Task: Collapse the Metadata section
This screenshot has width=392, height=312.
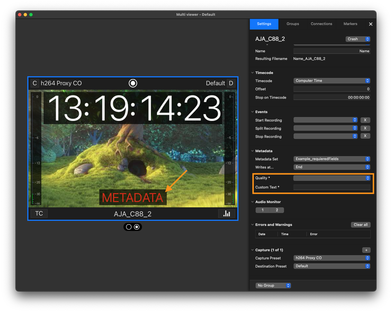Action: 252,151
